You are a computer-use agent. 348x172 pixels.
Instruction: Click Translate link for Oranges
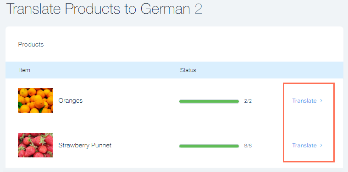coord(304,101)
